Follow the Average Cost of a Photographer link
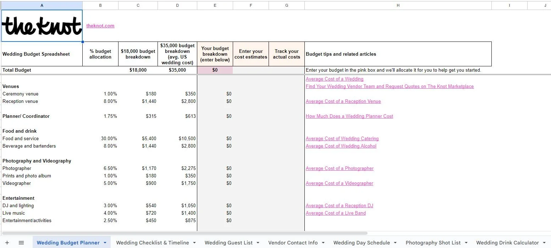This screenshot has width=551, height=248. click(x=340, y=169)
